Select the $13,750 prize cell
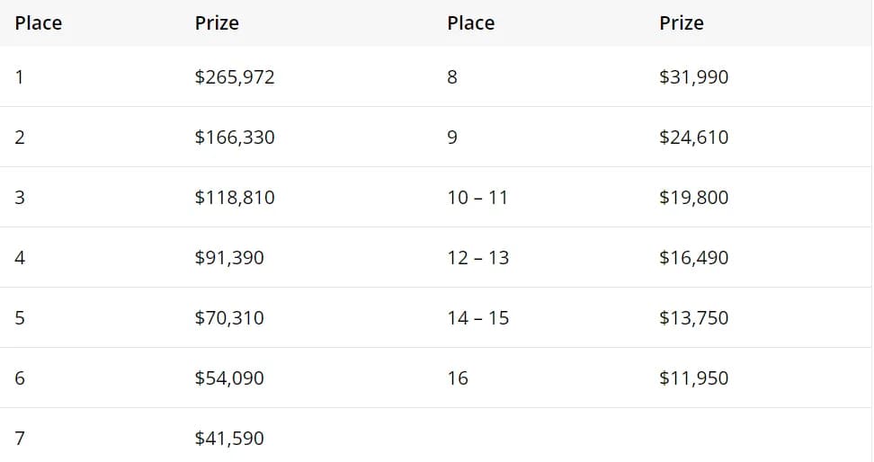 point(693,318)
